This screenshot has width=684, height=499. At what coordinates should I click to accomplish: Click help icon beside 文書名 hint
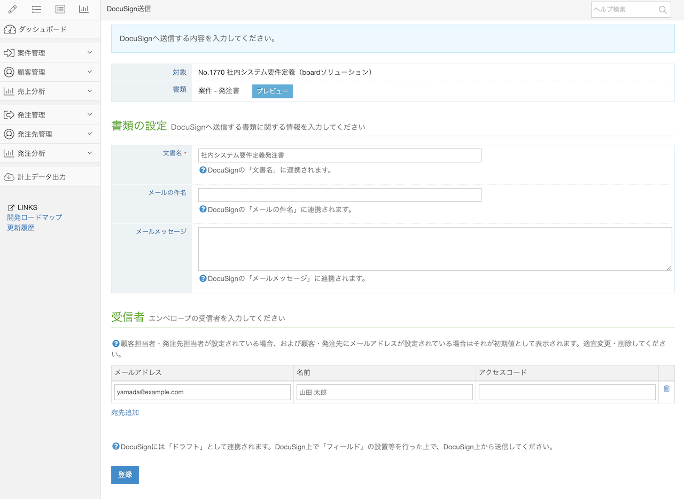(x=203, y=170)
